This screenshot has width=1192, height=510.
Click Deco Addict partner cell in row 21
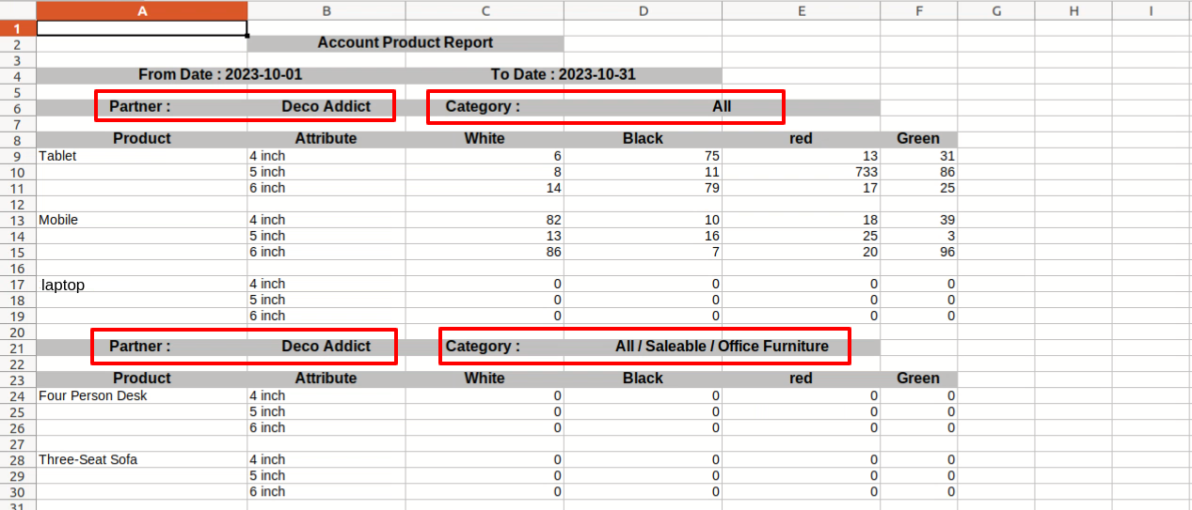point(326,347)
